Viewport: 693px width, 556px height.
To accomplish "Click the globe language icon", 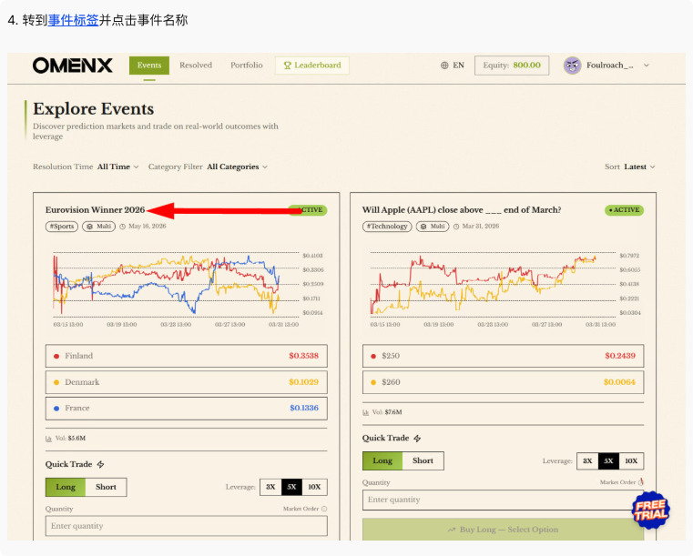I will [444, 66].
